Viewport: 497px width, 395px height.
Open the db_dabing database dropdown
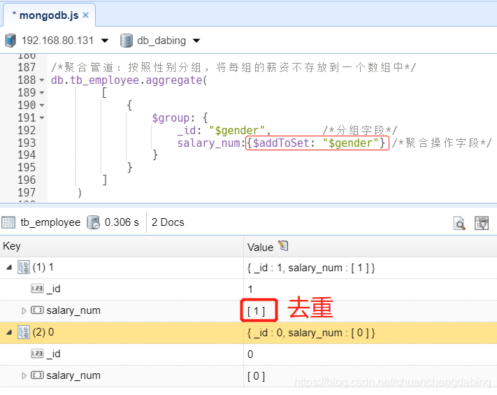pyautogui.click(x=196, y=41)
